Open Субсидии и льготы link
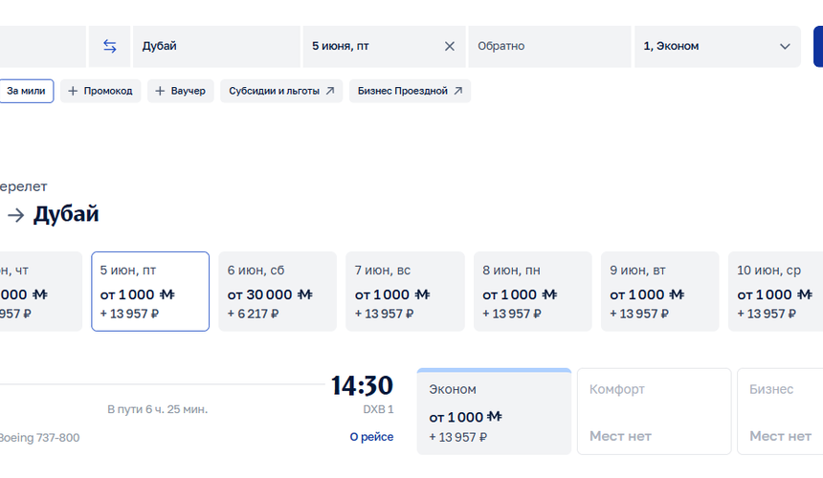Screen dimensions: 823x478 click(x=281, y=91)
